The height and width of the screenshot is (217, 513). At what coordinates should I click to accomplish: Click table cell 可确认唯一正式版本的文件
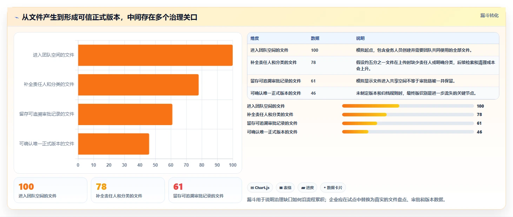[276, 93]
